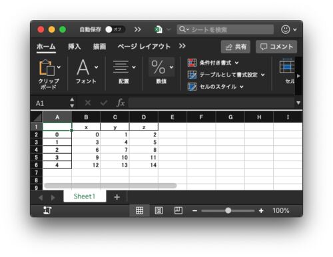Click the formula bar cancel X icon
Image resolution: width=333 pixels, height=257 pixels.
point(88,103)
